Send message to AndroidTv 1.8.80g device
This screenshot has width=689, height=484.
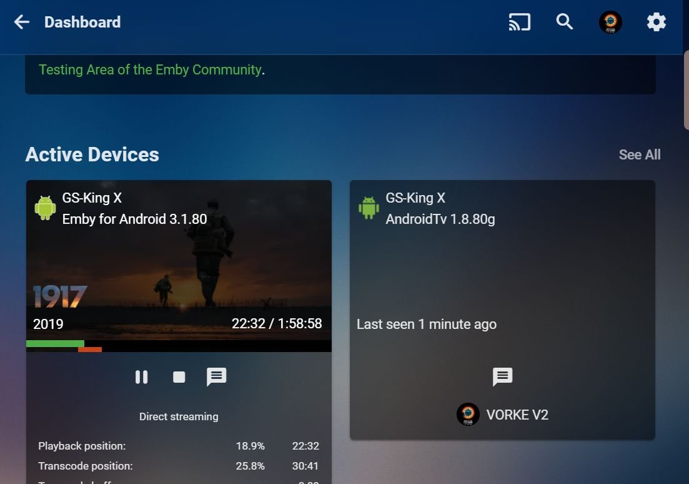point(503,376)
